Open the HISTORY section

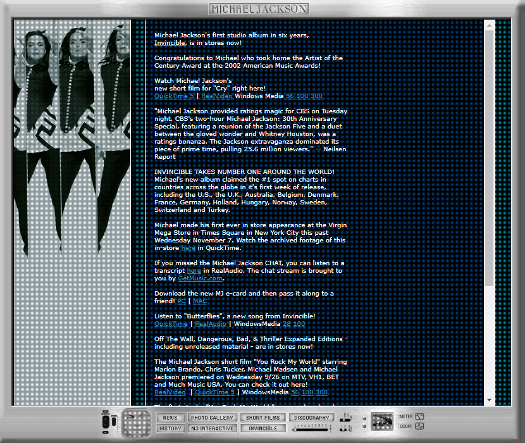(170, 428)
